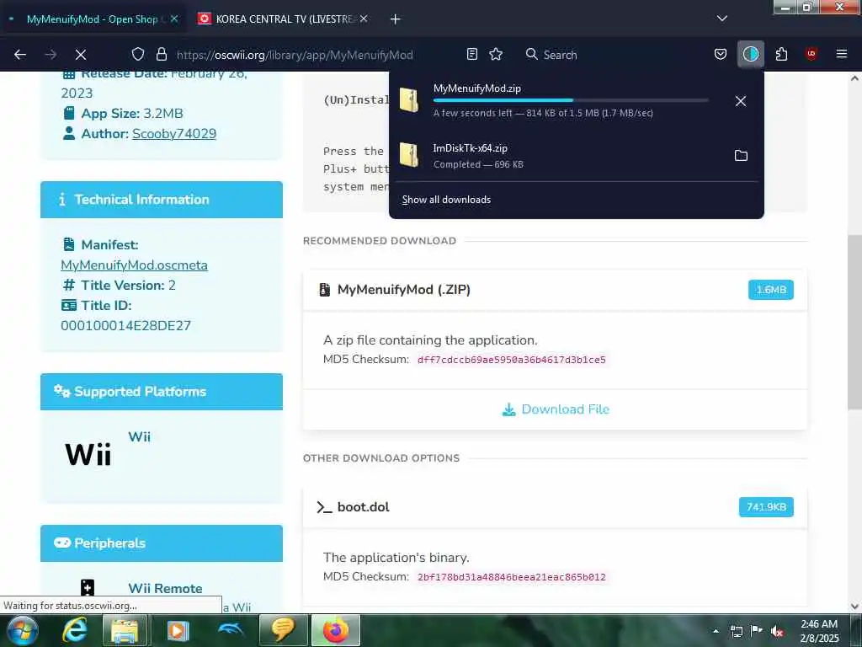The image size is (862, 647).
Task: Click the Peripherals panel header
Action: point(162,543)
